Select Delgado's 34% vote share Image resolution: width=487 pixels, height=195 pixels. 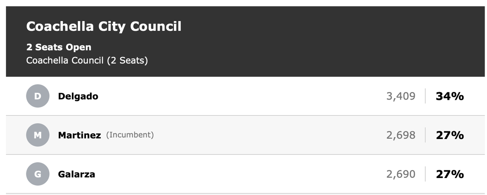(450, 96)
